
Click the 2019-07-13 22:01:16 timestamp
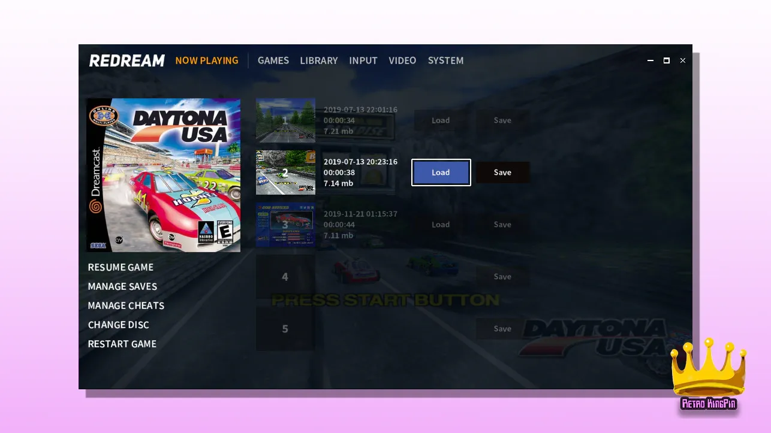pos(360,110)
